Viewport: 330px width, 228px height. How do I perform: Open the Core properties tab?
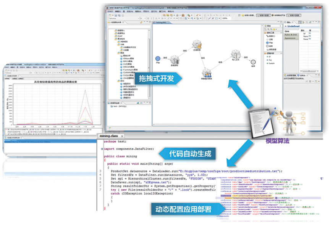tap(291, 31)
